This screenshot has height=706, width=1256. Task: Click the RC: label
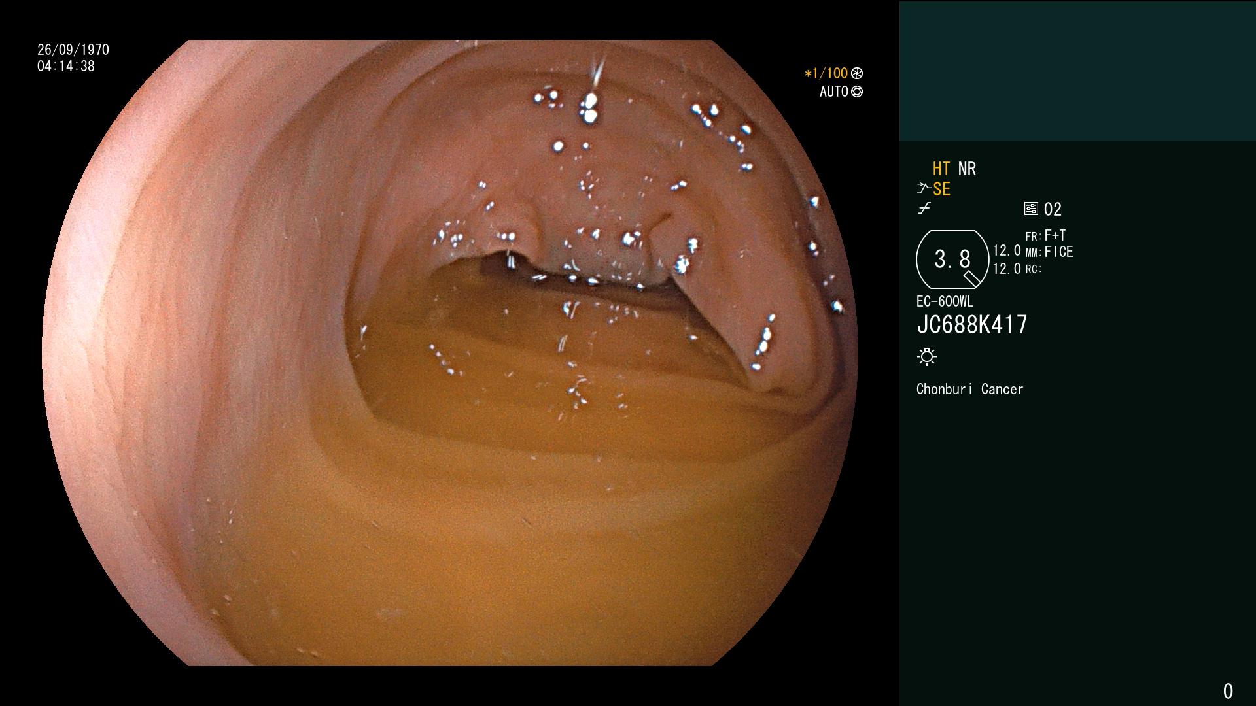[1033, 269]
